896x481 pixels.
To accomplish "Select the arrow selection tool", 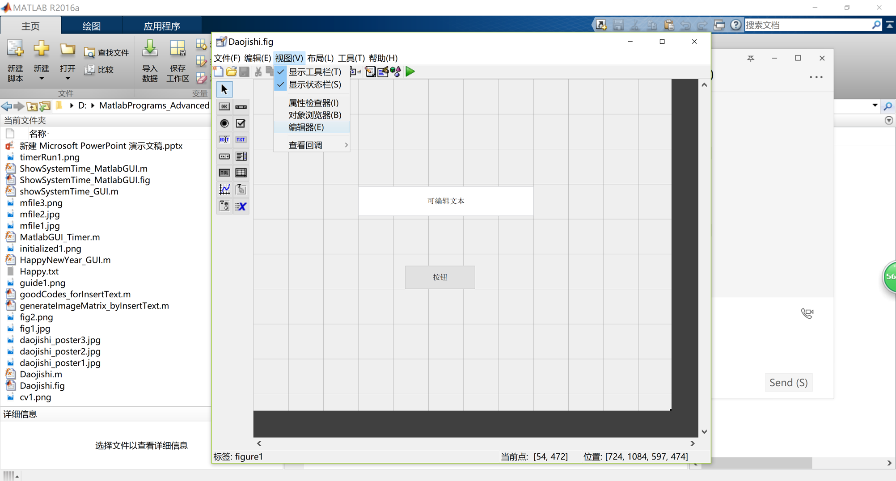I will click(224, 89).
